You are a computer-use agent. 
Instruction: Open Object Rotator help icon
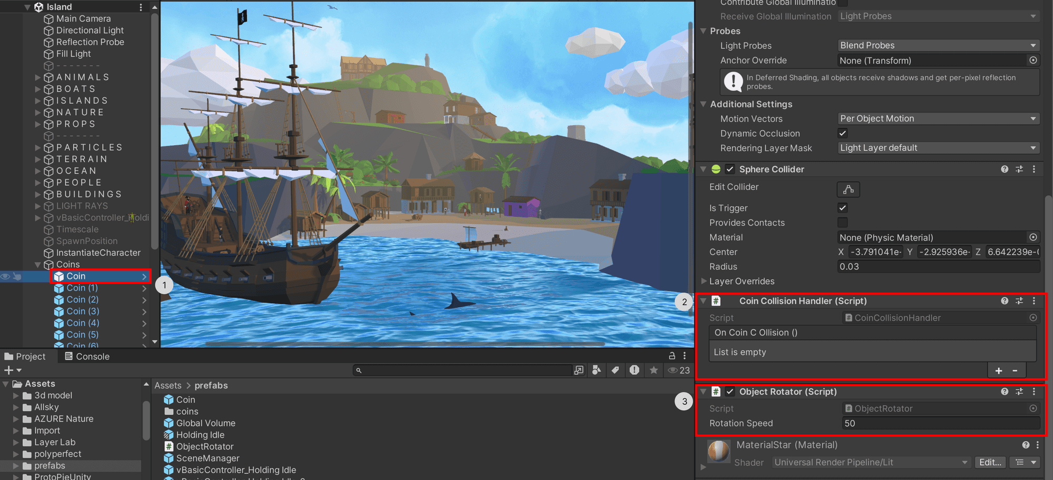1005,392
